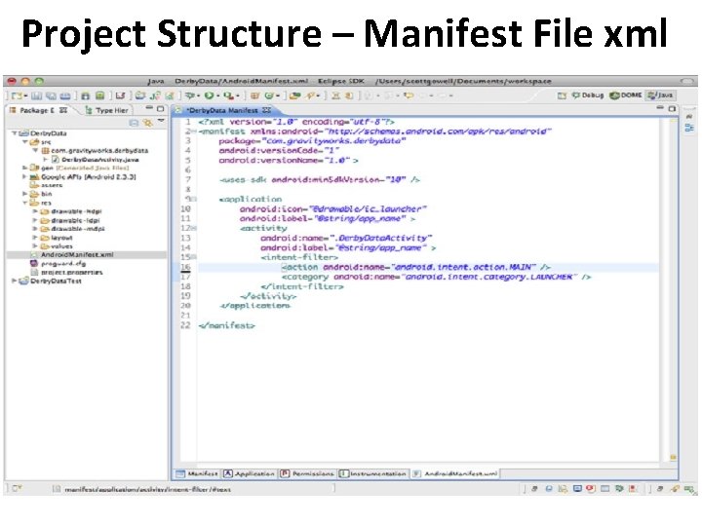Switch to the AndroidManifest.xml source tab

coord(455,473)
